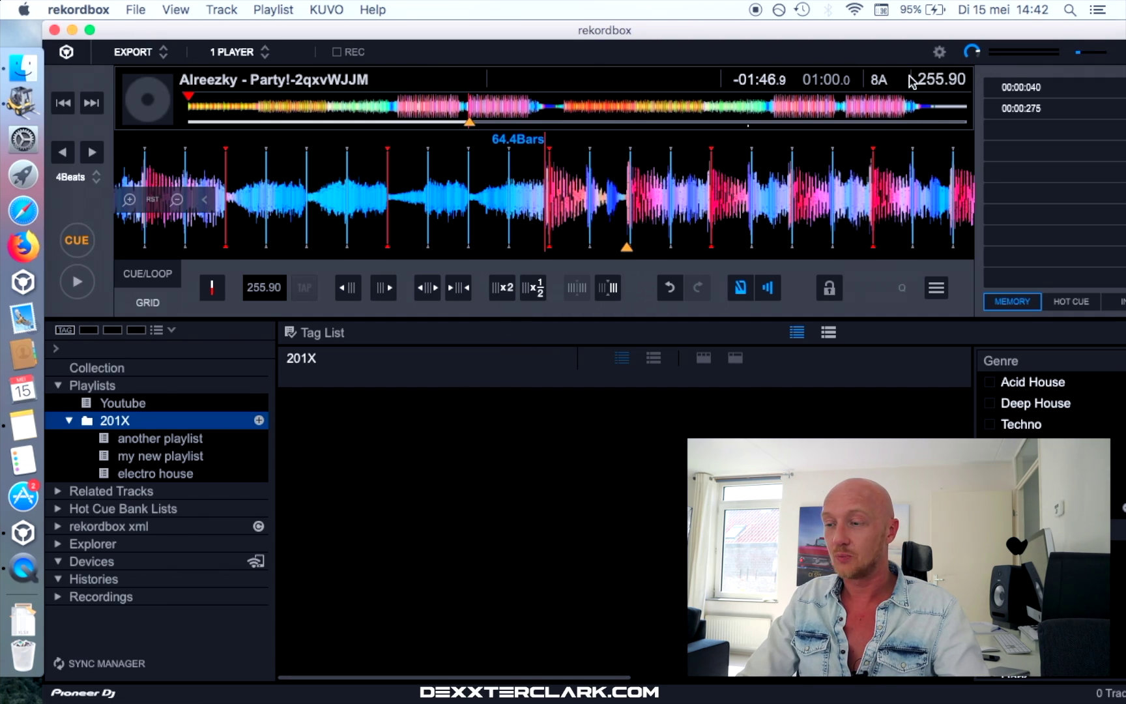Open the 1 PLAYER layout dropdown

tap(239, 52)
